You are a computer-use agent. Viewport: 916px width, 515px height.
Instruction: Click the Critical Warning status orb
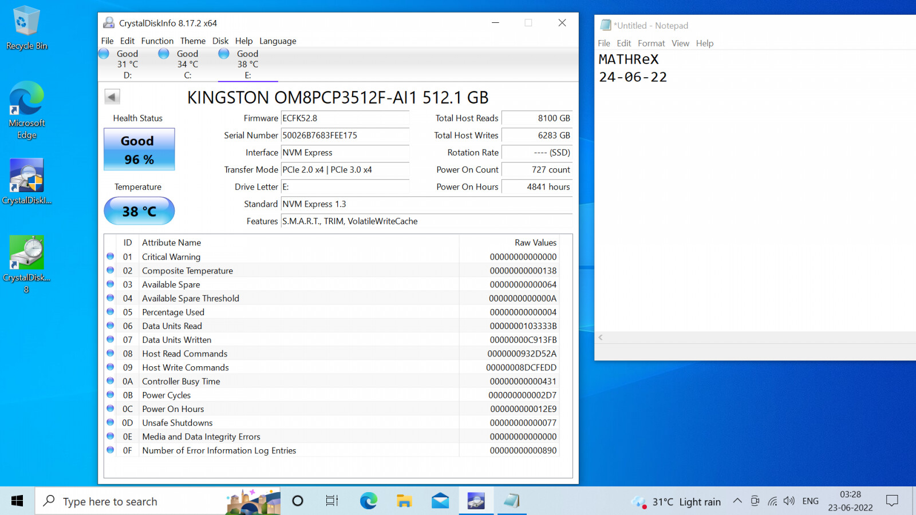(110, 256)
